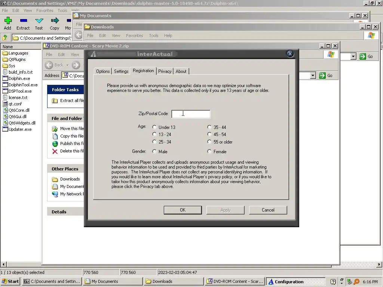This screenshot has width=383, height=287.
Task: Select the Under 13 age option
Action: 154,127
